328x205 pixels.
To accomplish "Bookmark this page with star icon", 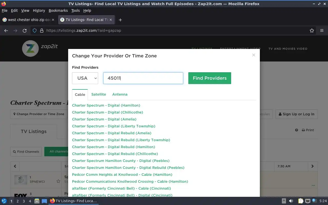I will (312, 30).
